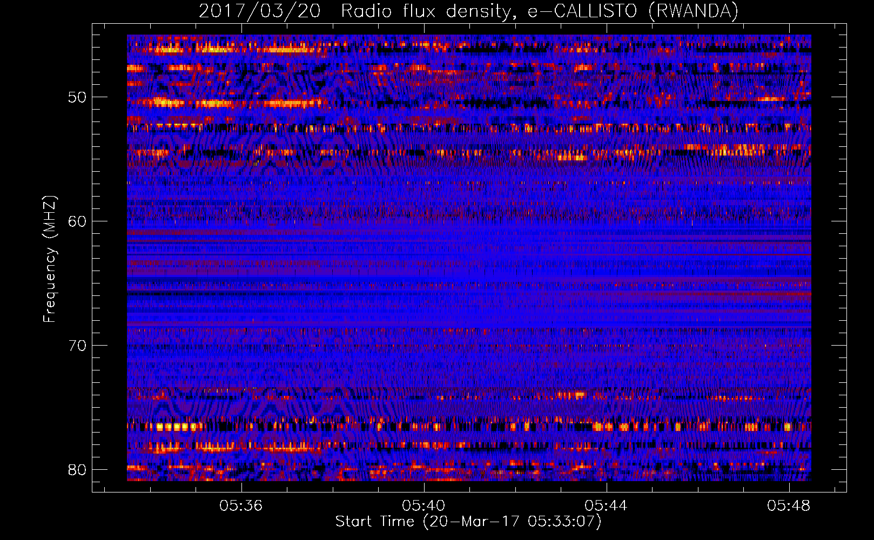
Task: Click the 60 frequency tick label
Action: (x=77, y=221)
